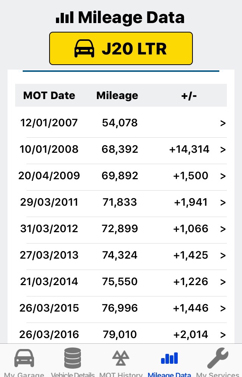
Task: Open details arrow for 29/03/2011
Action: (x=223, y=202)
